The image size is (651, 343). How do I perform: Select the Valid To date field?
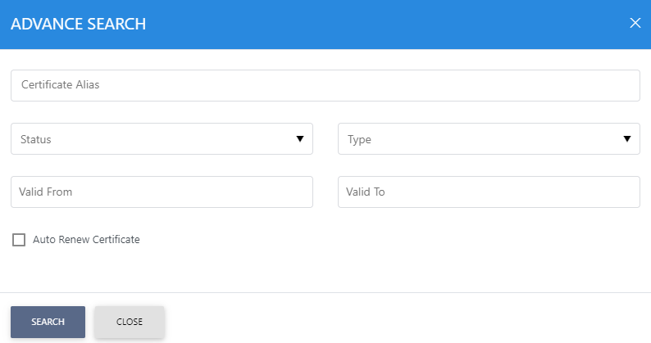[x=489, y=192]
